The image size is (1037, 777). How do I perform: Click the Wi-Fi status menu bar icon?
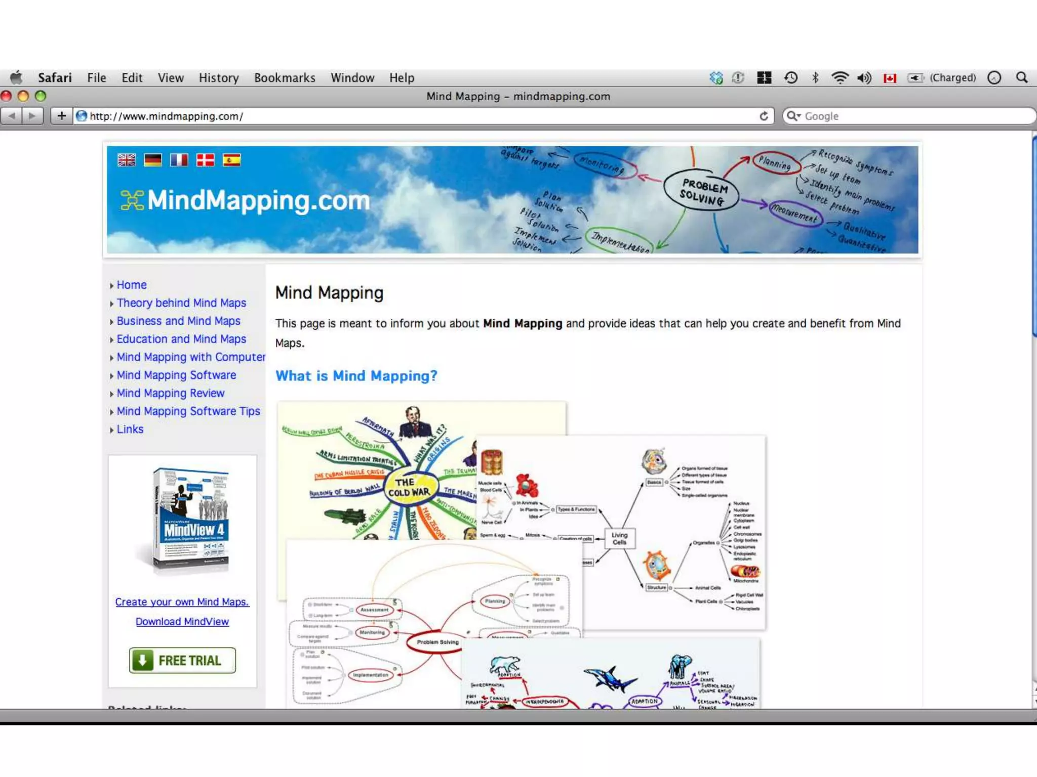click(x=840, y=77)
